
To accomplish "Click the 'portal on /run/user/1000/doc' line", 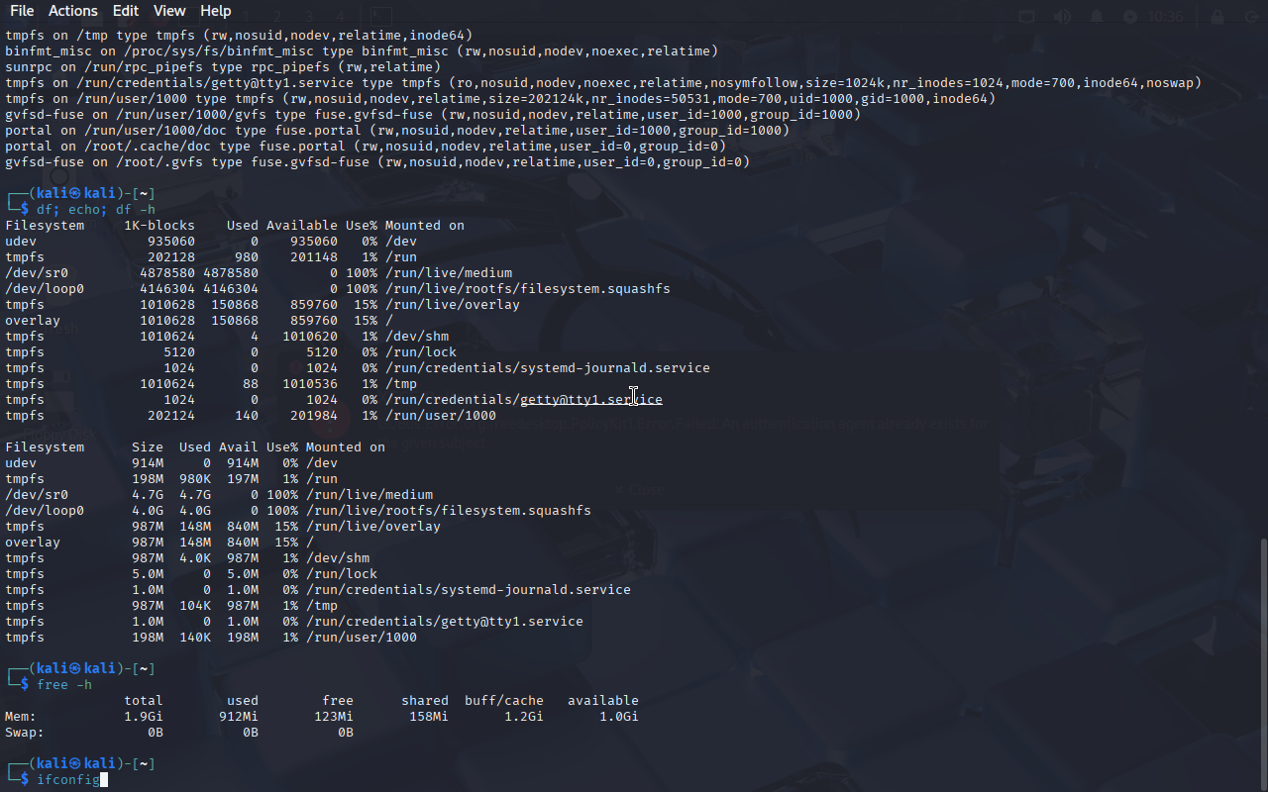I will (397, 131).
